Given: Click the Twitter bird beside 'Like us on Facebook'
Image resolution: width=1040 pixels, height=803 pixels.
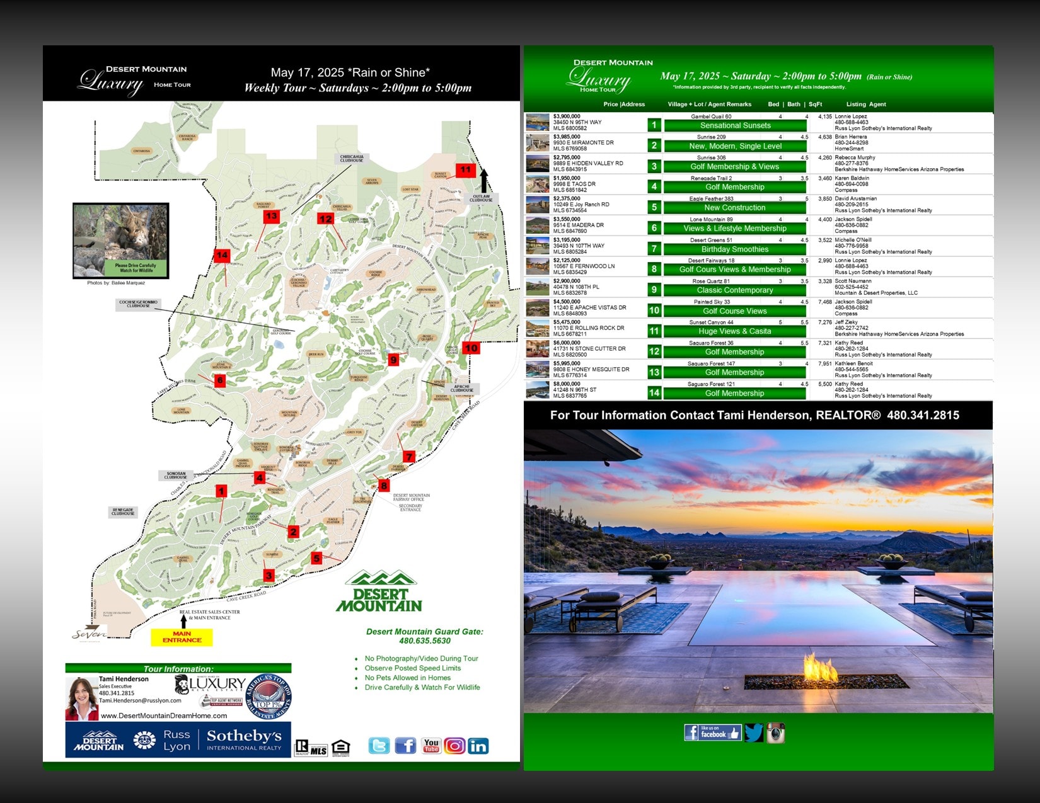Looking at the screenshot, I should 754,733.
